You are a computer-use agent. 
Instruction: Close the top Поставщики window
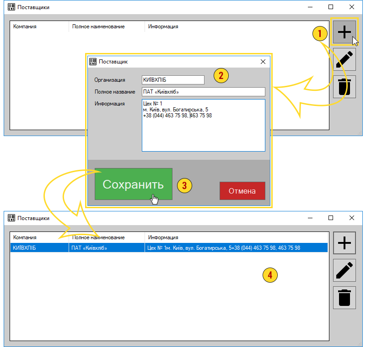[x=352, y=7]
